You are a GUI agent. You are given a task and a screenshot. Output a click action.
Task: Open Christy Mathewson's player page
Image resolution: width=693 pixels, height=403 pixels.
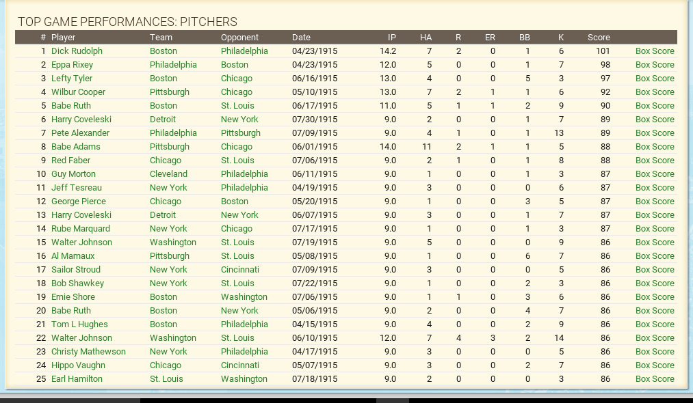88,352
